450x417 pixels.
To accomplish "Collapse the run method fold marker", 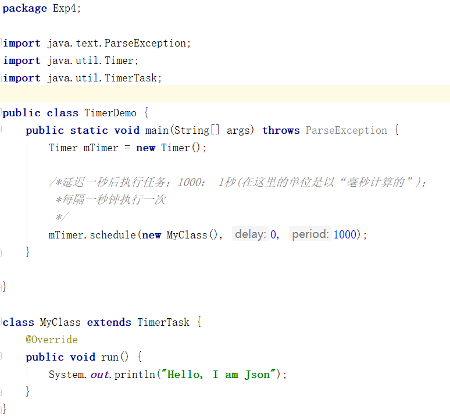I will tap(1, 356).
